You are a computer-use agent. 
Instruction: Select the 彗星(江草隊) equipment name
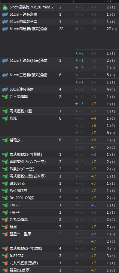tap(20, 270)
